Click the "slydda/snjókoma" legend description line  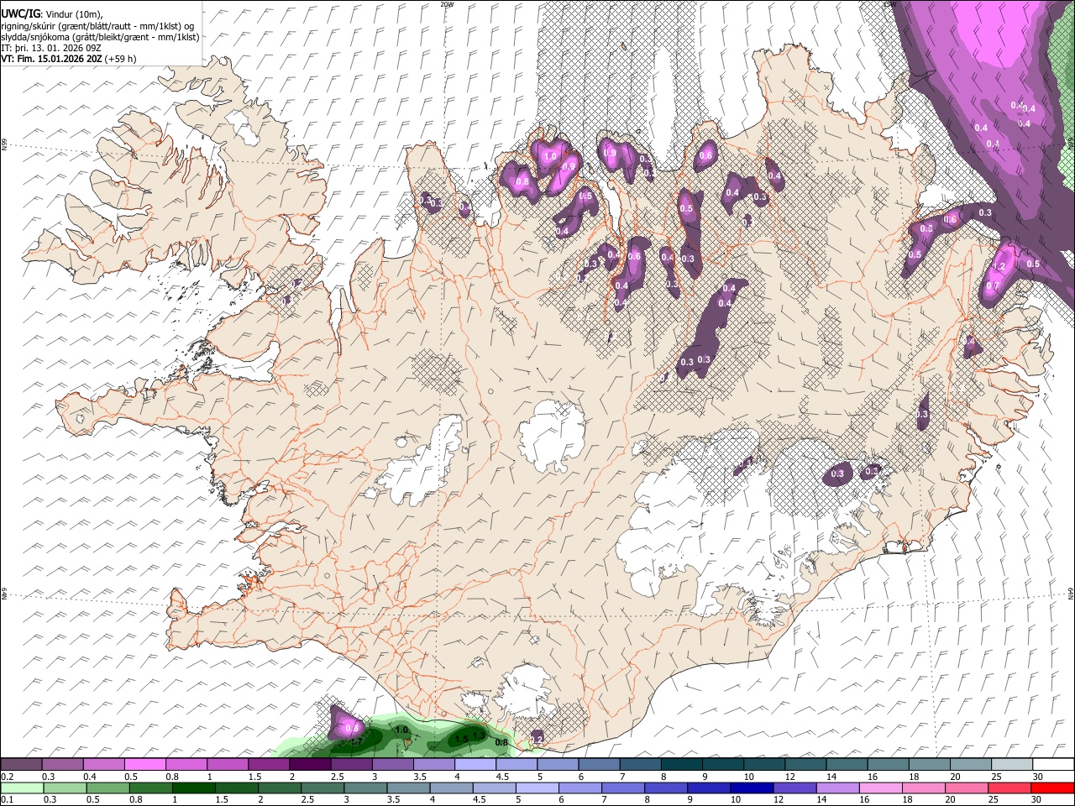coord(100,37)
